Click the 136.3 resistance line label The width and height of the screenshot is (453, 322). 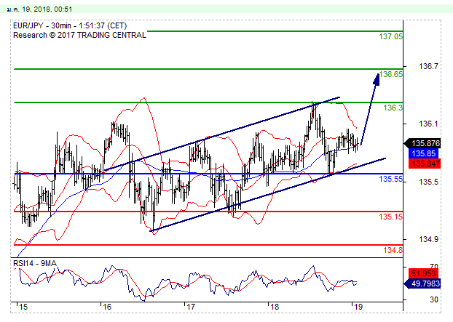393,108
